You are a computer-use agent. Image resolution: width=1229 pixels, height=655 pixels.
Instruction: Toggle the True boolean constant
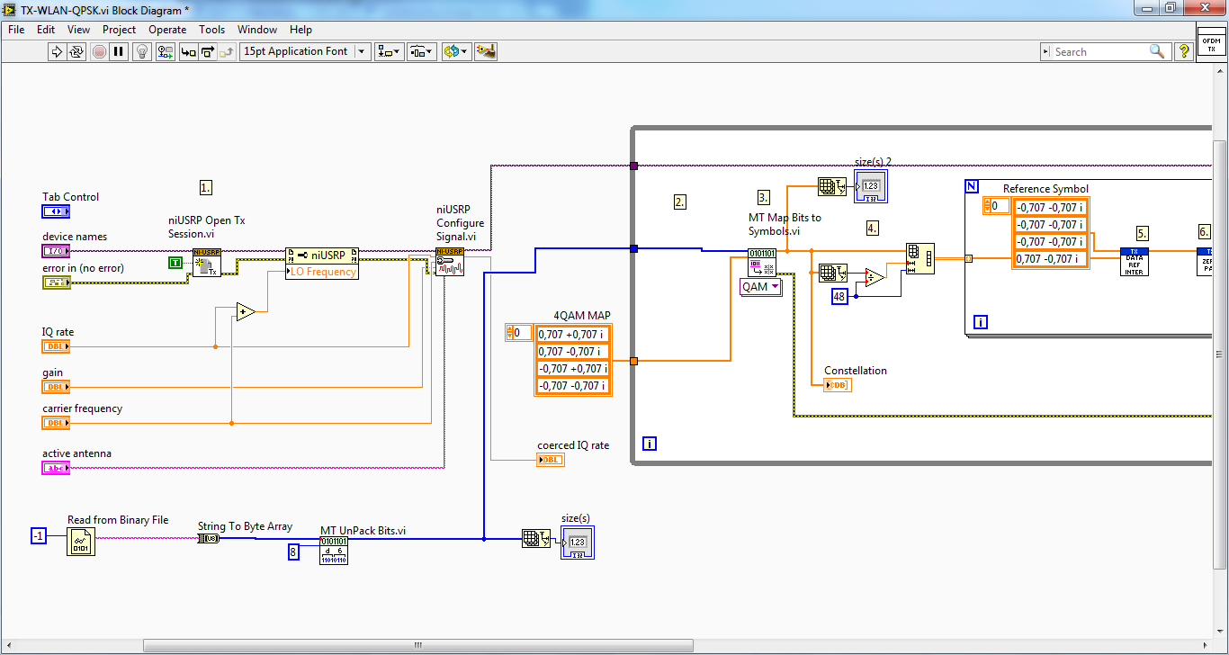click(176, 262)
